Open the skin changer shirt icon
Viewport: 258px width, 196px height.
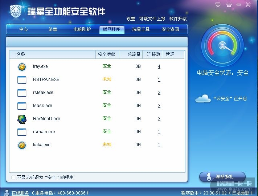click(x=229, y=5)
